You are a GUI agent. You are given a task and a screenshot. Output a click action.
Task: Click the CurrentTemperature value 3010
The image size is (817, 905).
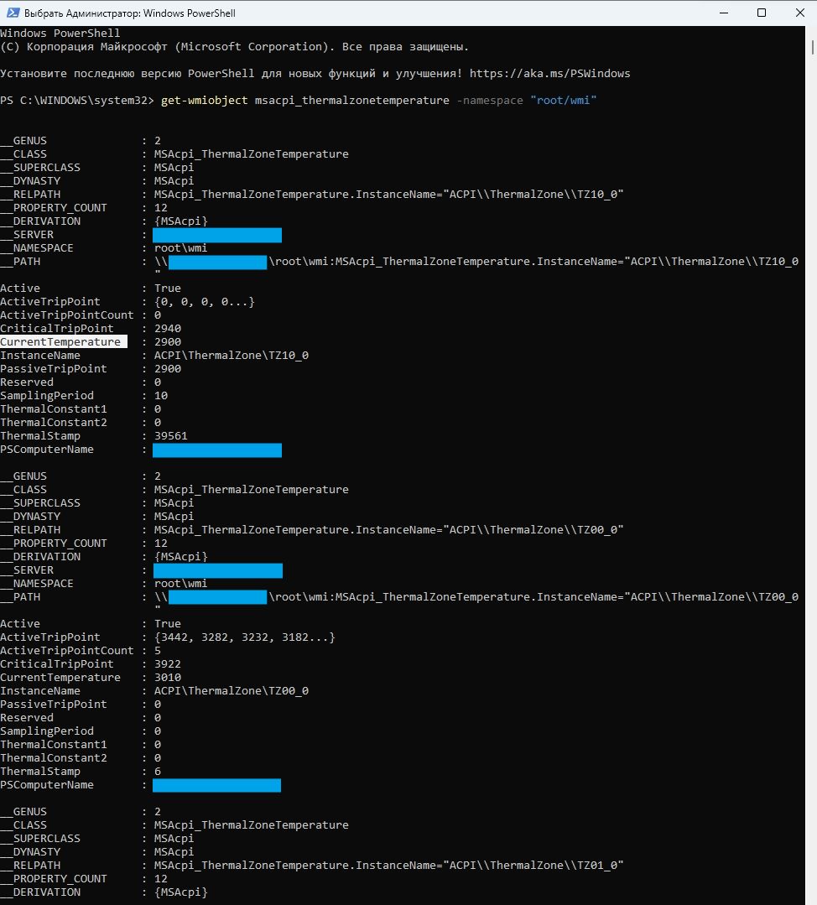pos(168,678)
